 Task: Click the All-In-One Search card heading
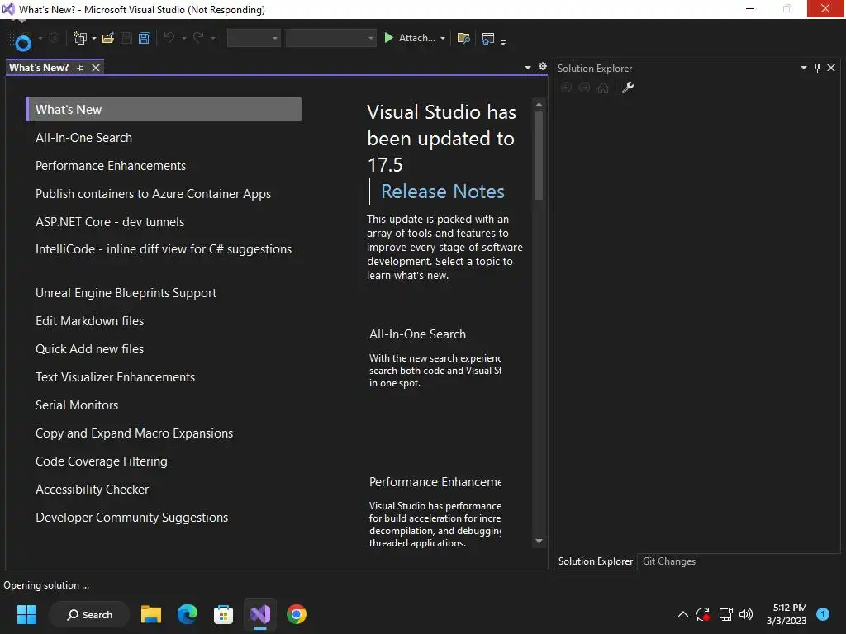coord(417,334)
